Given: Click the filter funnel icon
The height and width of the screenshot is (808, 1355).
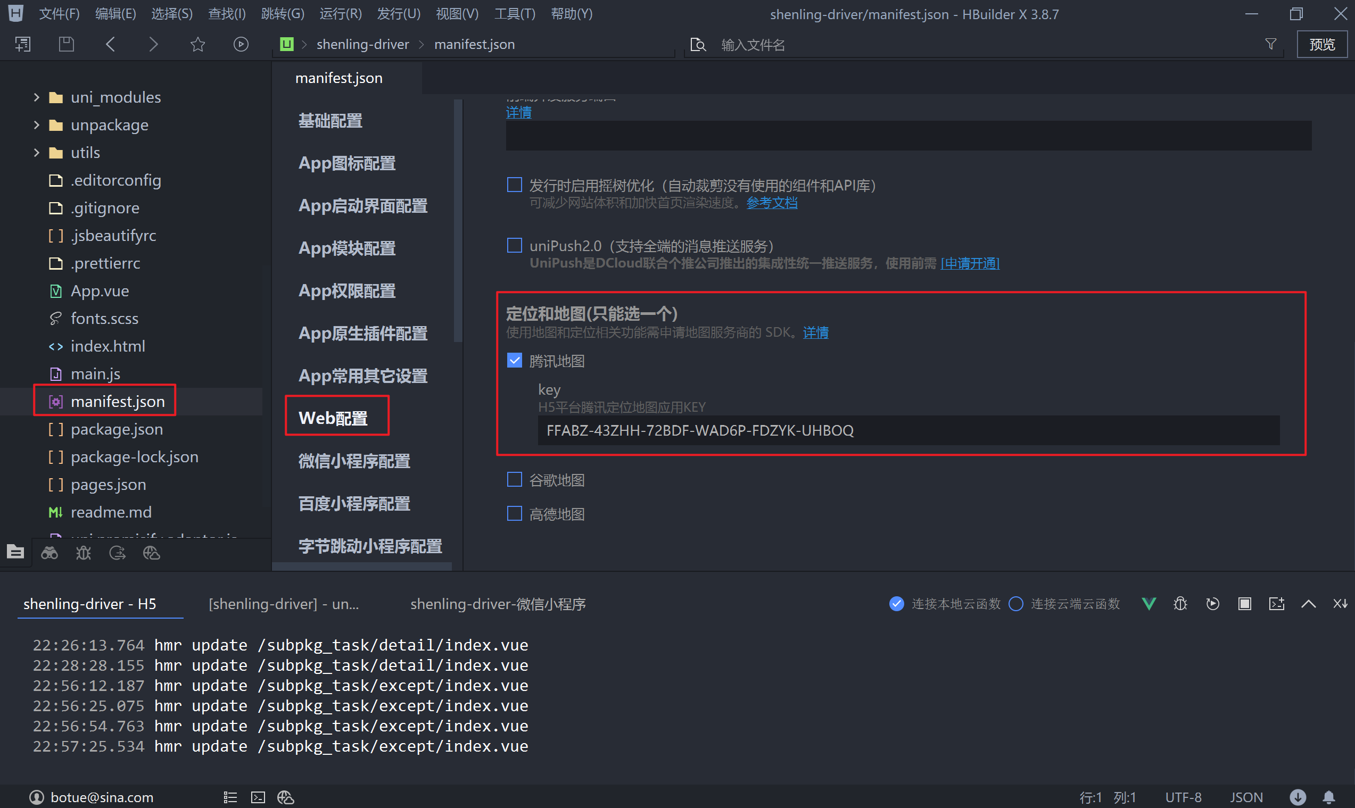Looking at the screenshot, I should click(x=1270, y=44).
